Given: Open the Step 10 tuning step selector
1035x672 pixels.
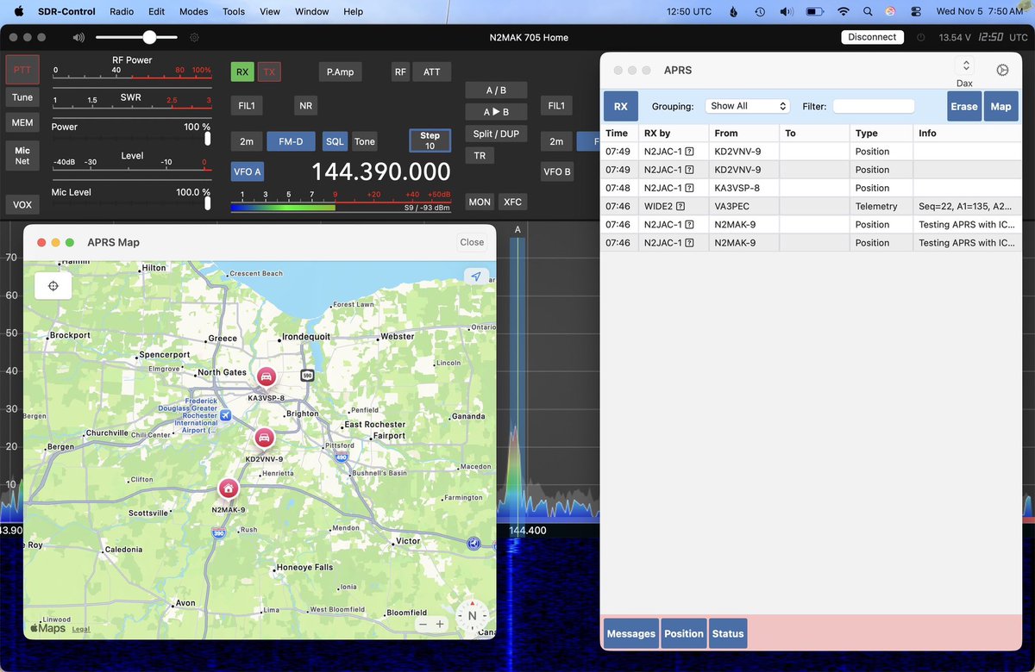Looking at the screenshot, I should pyautogui.click(x=430, y=140).
